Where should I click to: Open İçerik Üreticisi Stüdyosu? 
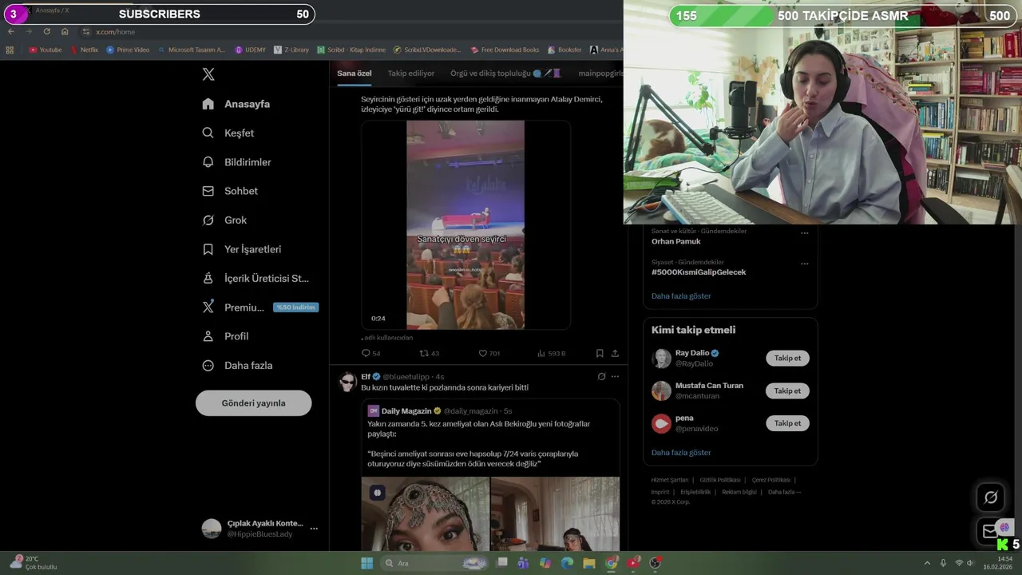point(255,278)
